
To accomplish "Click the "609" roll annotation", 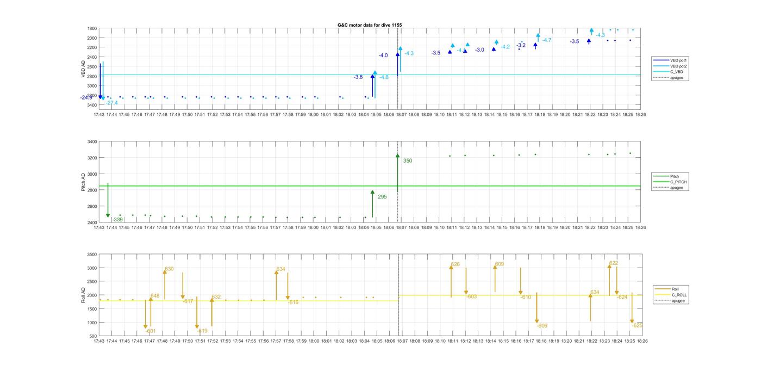I will tap(499, 264).
